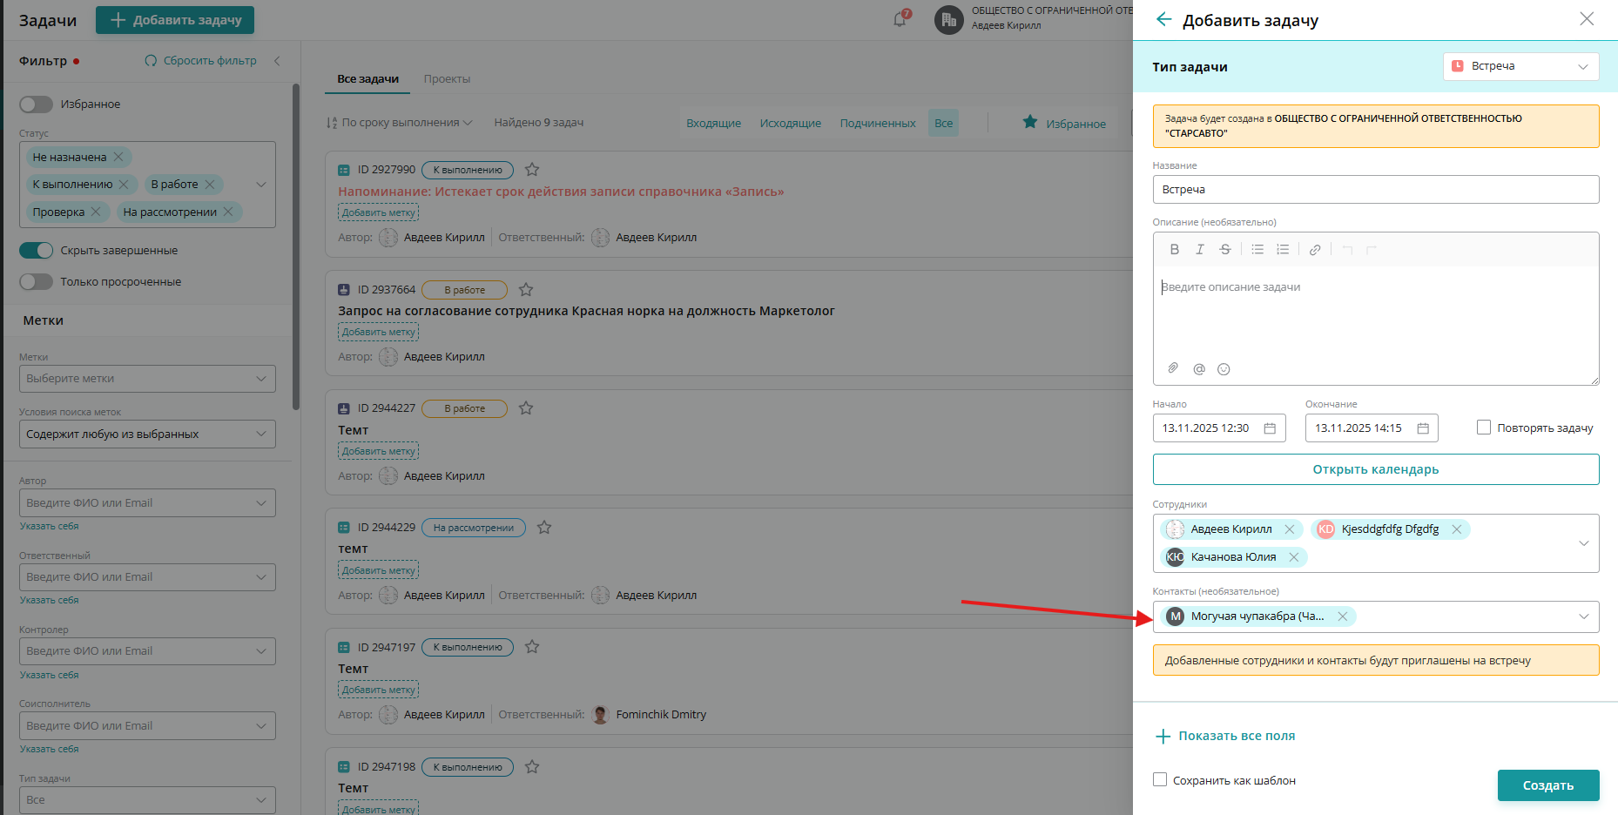The height and width of the screenshot is (815, 1618).
Task: Remove the К выполнению status filter chip
Action: click(x=124, y=185)
